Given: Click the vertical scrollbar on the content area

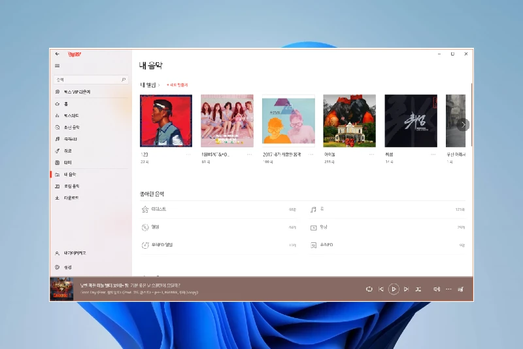Looking at the screenshot, I should point(471,115).
